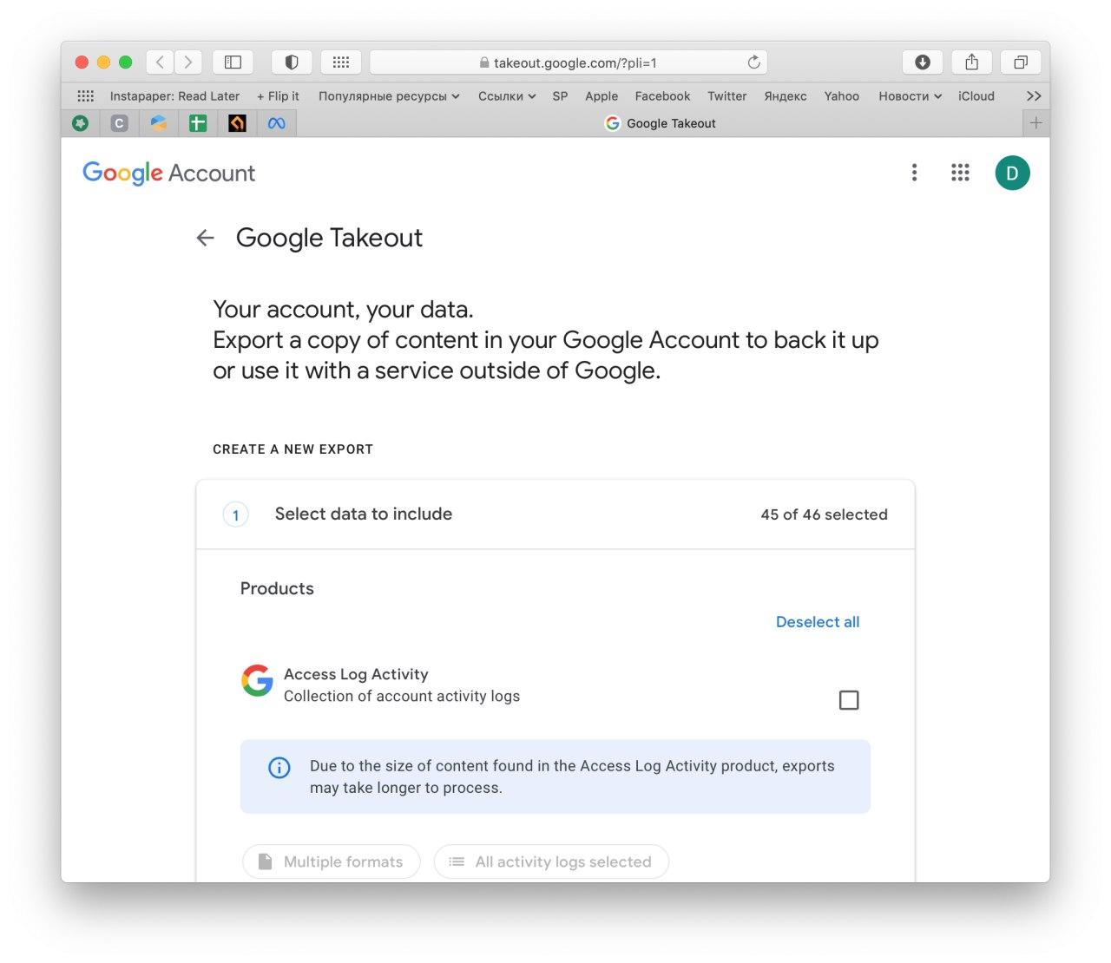Click the address bar with takeout.google.com

569,62
